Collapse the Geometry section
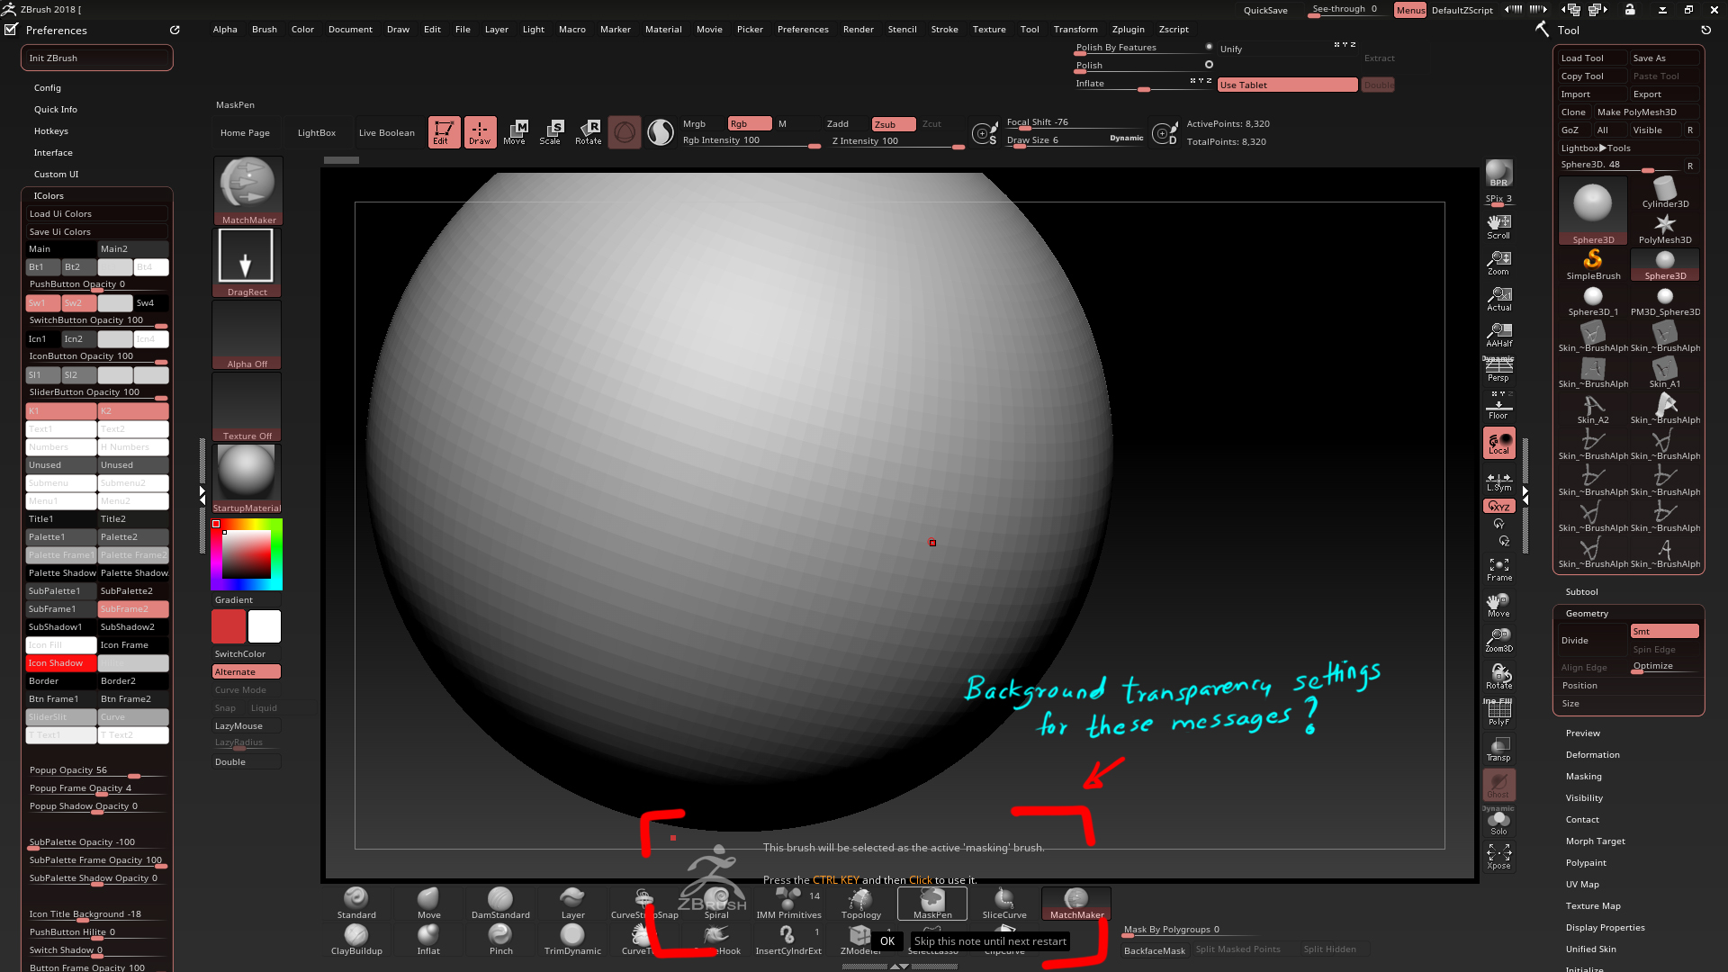The height and width of the screenshot is (972, 1728). [x=1587, y=614]
